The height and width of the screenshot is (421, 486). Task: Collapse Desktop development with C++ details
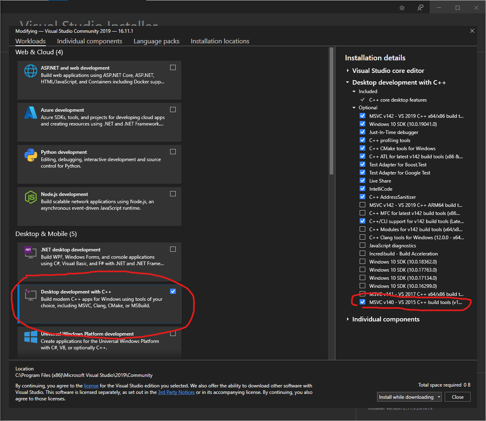click(x=347, y=83)
